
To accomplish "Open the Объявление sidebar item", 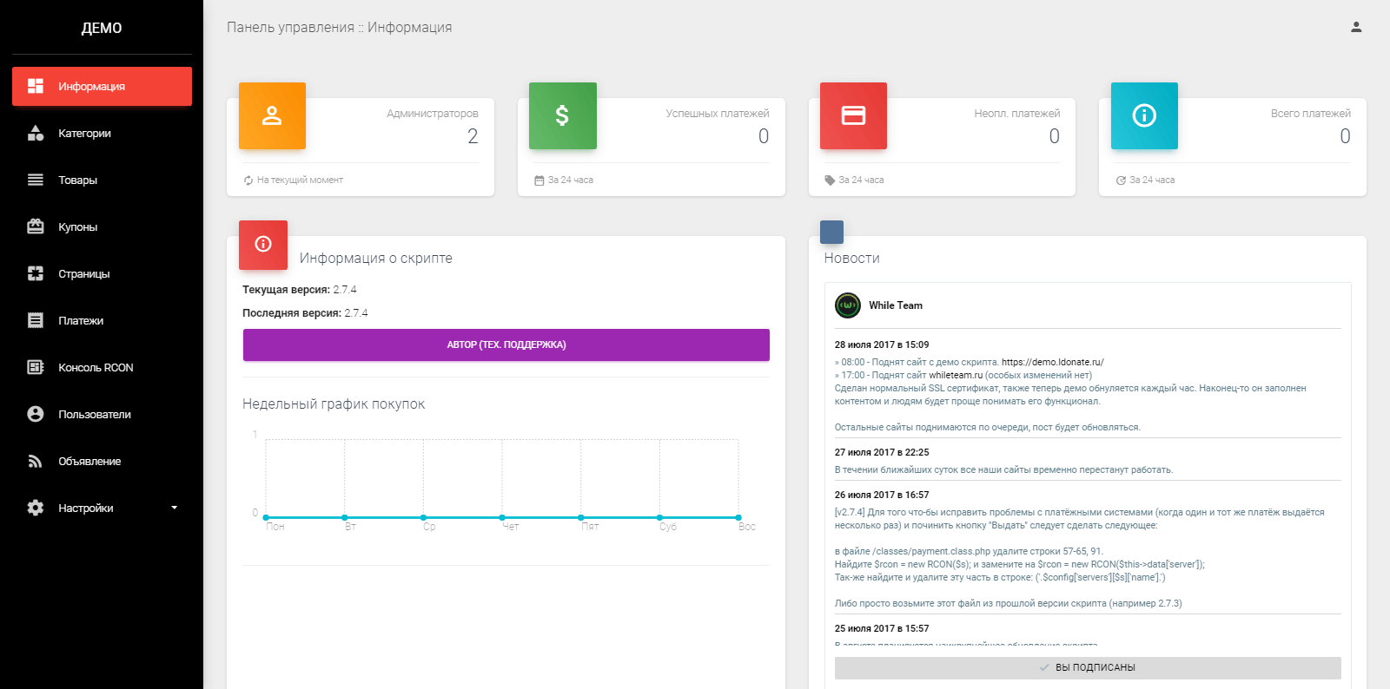I will tap(102, 462).
